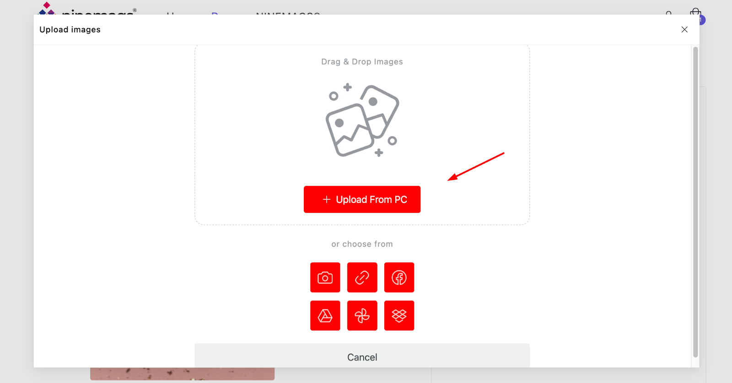Click the Drag & Drop Images label
This screenshot has width=732, height=383.
point(362,62)
